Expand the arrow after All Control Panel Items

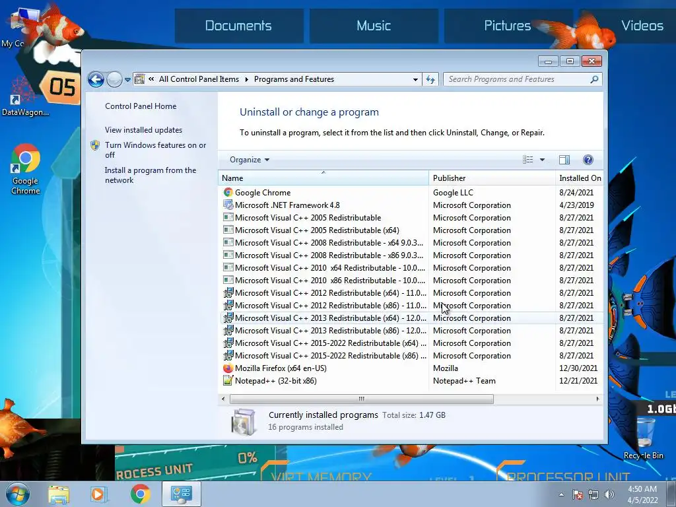coord(247,79)
